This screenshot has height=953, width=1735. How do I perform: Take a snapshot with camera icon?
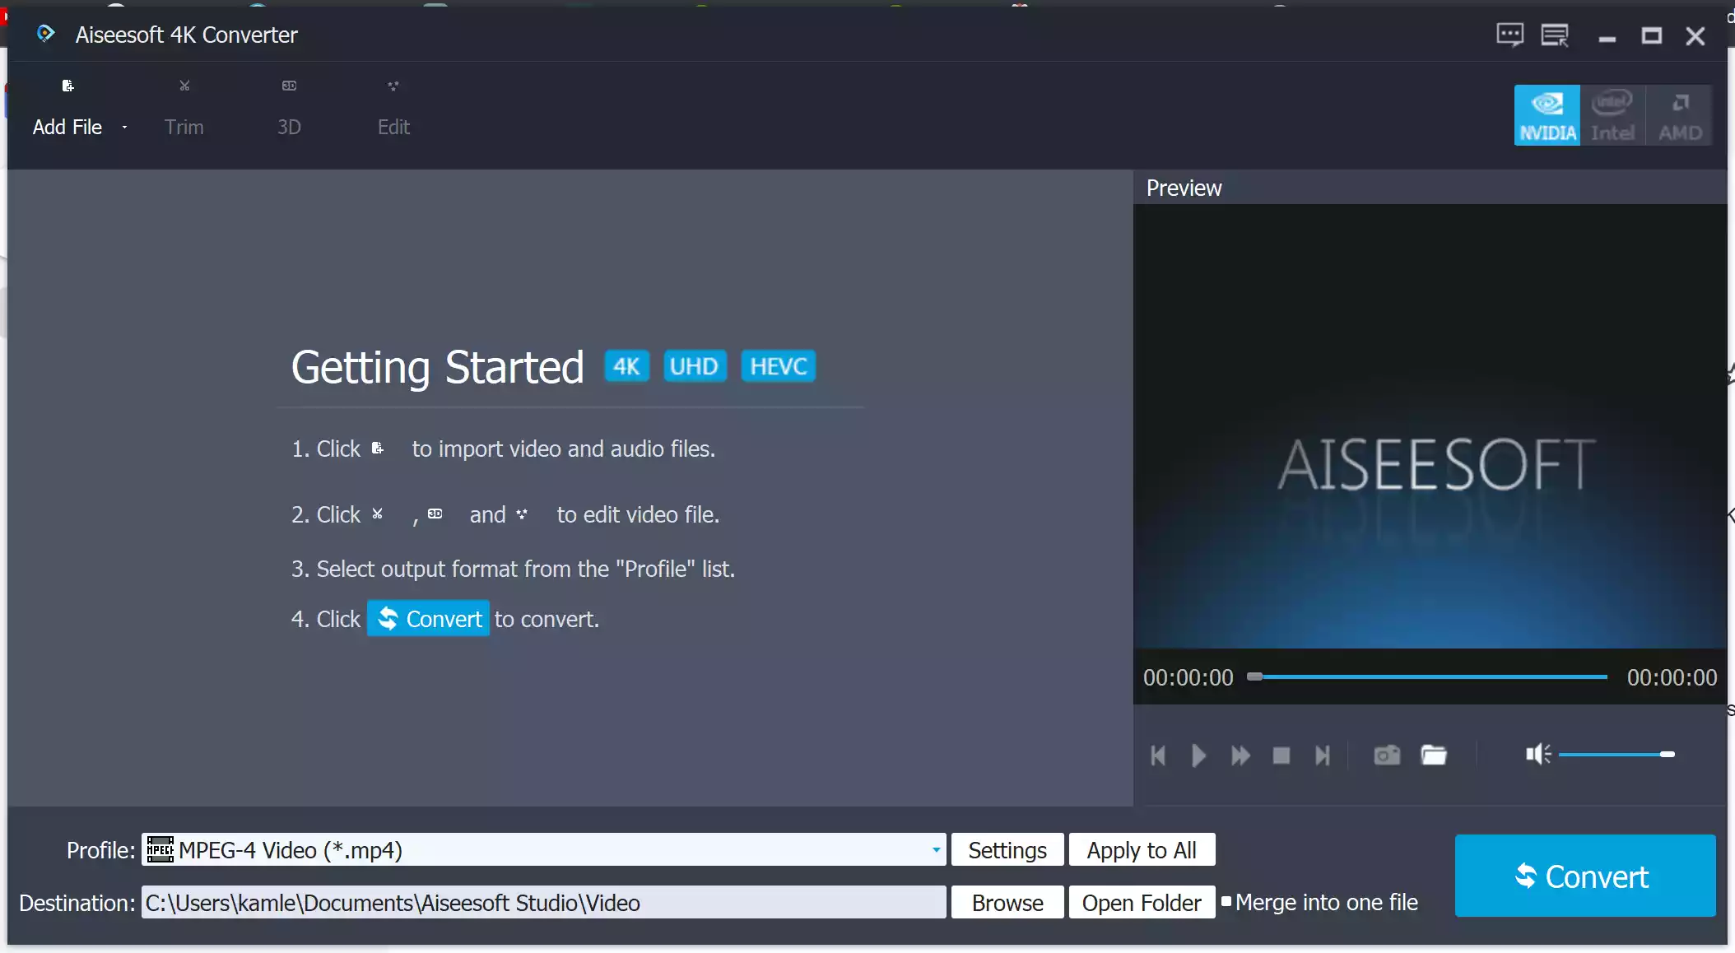(x=1387, y=755)
